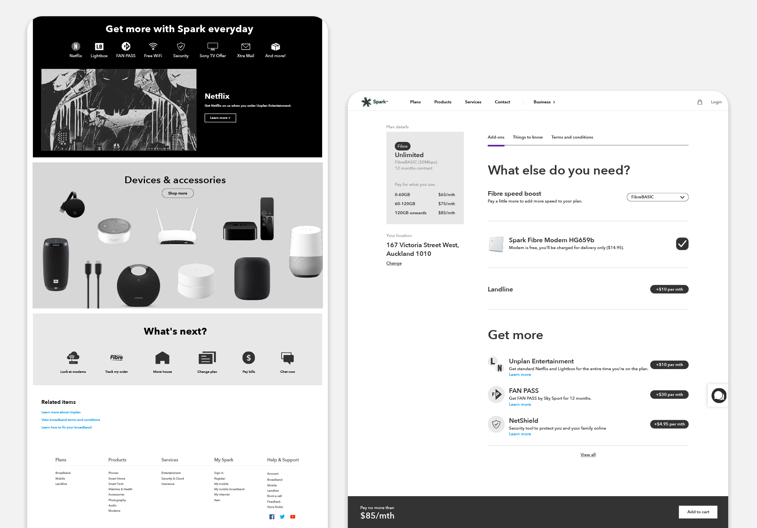Toggle Landline +$10 per mth add-on
The image size is (757, 528).
669,289
